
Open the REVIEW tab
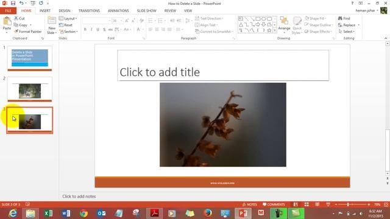(x=170, y=11)
